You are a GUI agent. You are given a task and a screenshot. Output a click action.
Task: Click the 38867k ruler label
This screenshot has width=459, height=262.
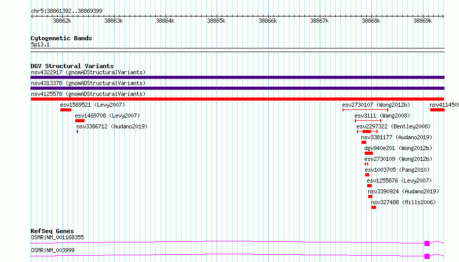point(319,21)
